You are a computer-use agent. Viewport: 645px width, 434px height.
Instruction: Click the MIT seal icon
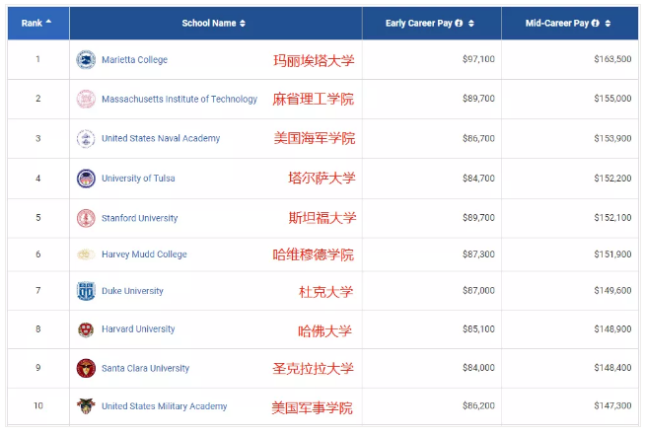pos(86,99)
